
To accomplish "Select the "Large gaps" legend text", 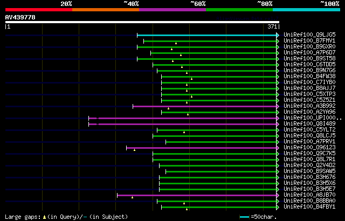I will click(x=23, y=217).
